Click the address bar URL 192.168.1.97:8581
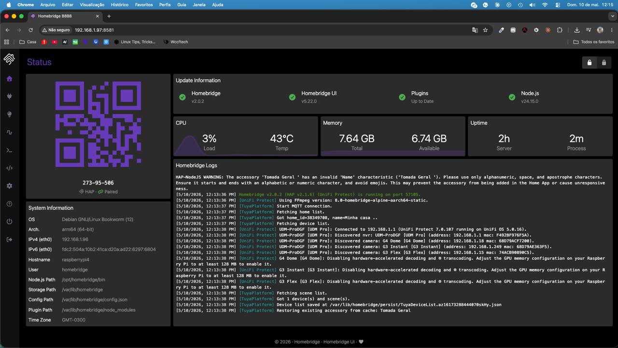This screenshot has width=618, height=348. (94, 30)
